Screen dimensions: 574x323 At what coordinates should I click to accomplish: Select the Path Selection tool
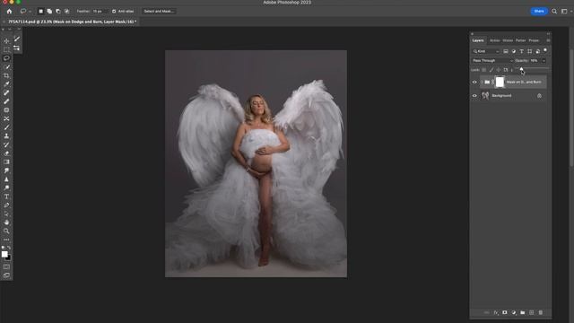point(6,214)
